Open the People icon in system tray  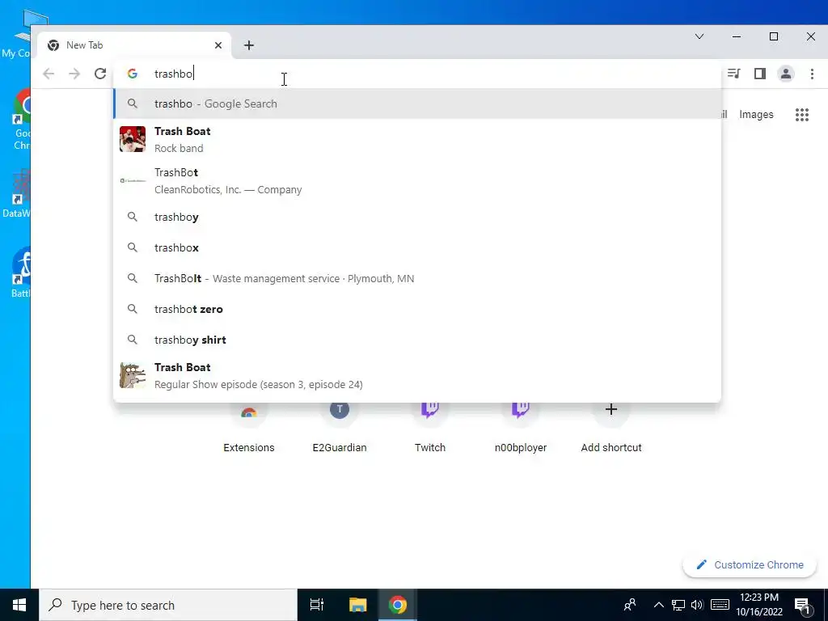pos(629,605)
